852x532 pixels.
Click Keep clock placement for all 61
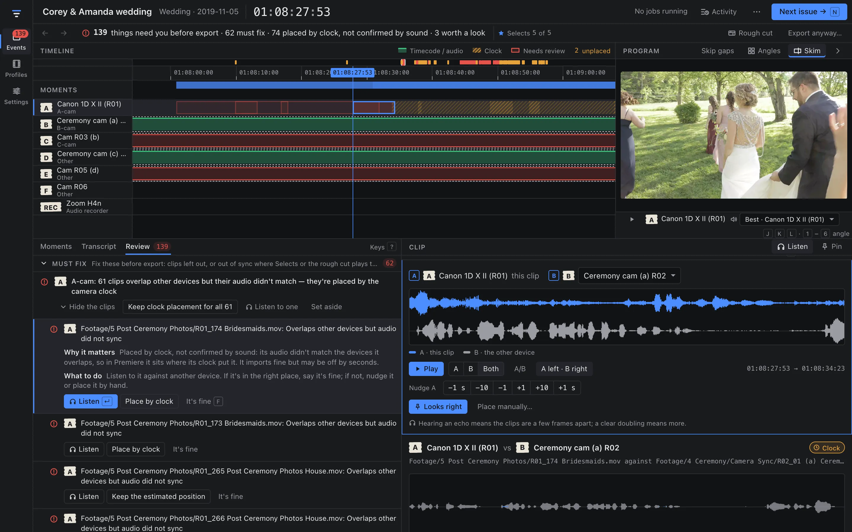click(180, 307)
